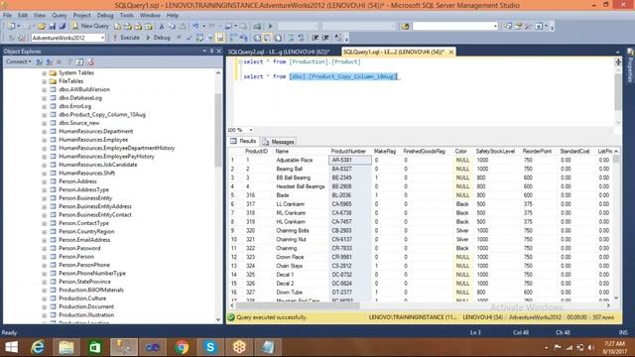Viewport: 635px width, 357px height.
Task: Expand Person.Address table node
Action: point(44,181)
